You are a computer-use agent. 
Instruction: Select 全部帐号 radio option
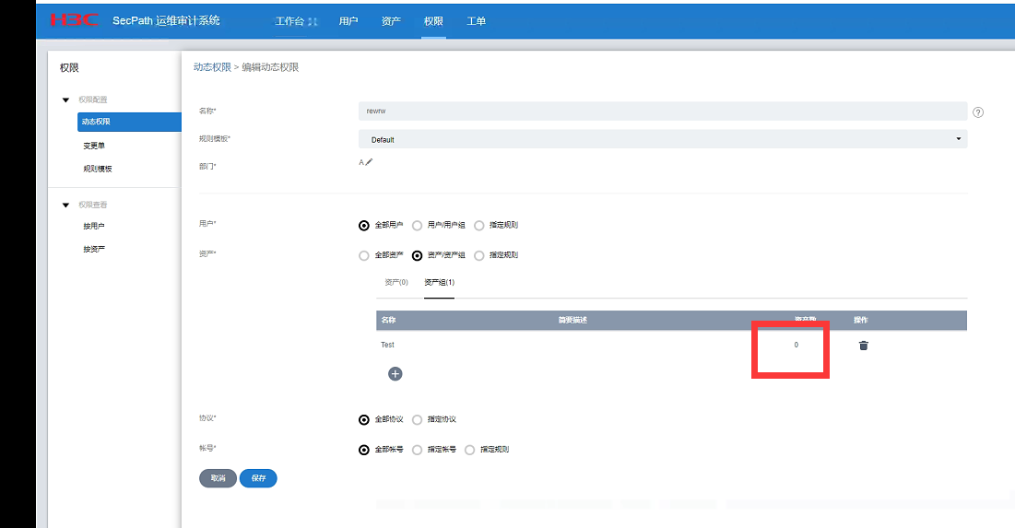[x=364, y=450]
